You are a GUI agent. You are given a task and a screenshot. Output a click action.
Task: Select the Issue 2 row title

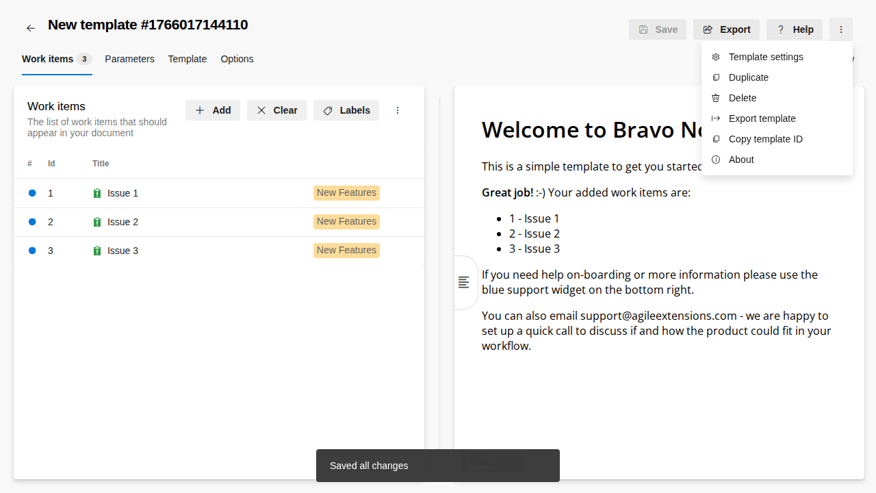(x=123, y=222)
